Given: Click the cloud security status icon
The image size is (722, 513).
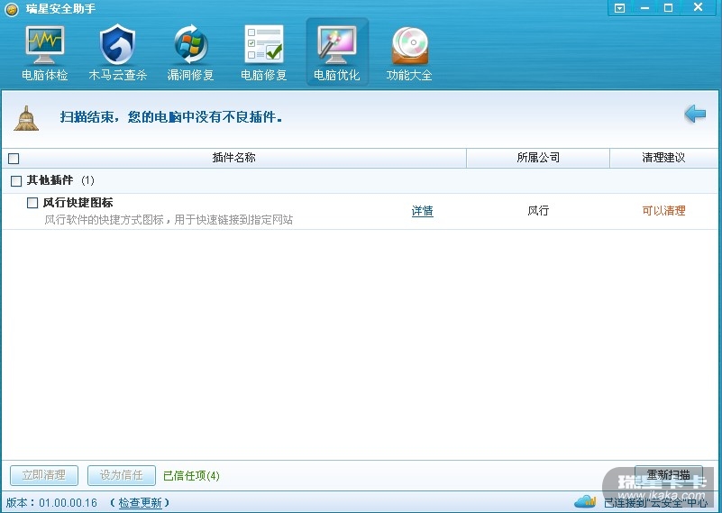Looking at the screenshot, I should pos(585,500).
